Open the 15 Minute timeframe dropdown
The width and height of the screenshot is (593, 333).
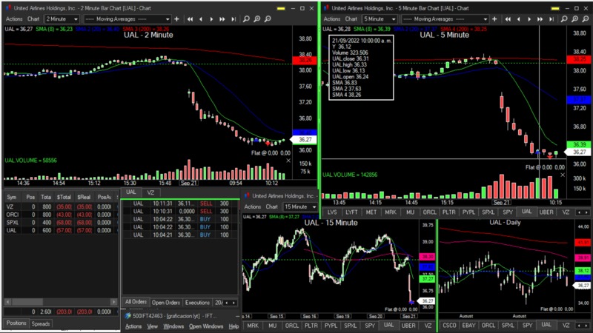(299, 206)
